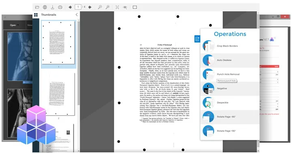Toggle the blue Operations panel tab icon
Screen dimensions: 292x154
[197, 39]
